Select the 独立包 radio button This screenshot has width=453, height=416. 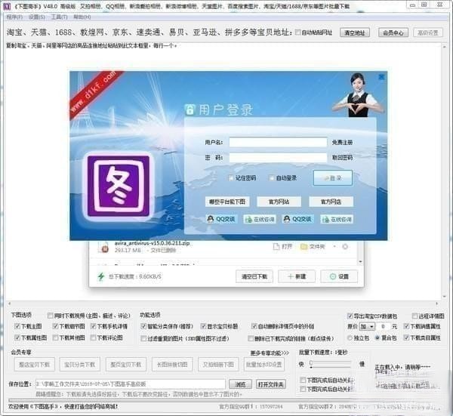350,337
